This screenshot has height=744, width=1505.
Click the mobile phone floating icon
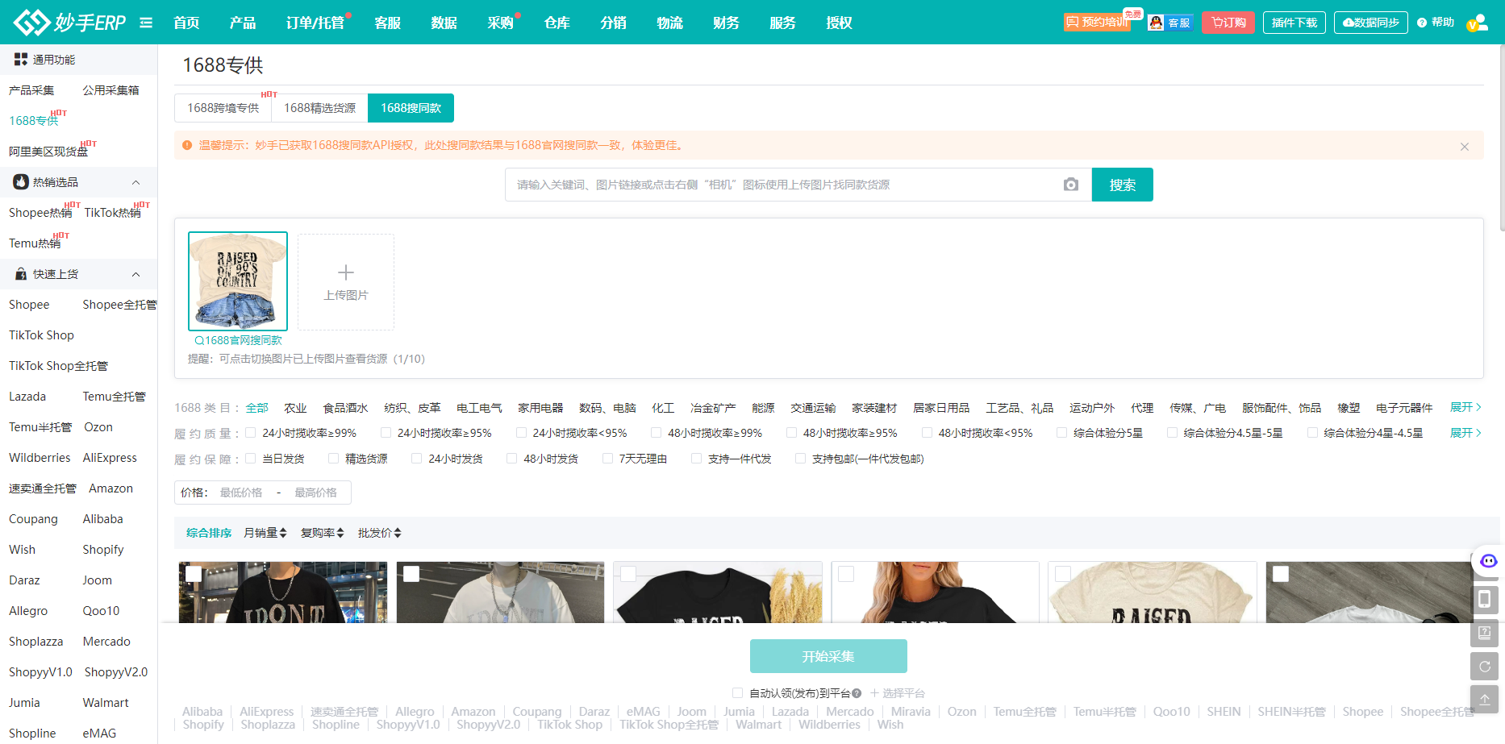1484,600
